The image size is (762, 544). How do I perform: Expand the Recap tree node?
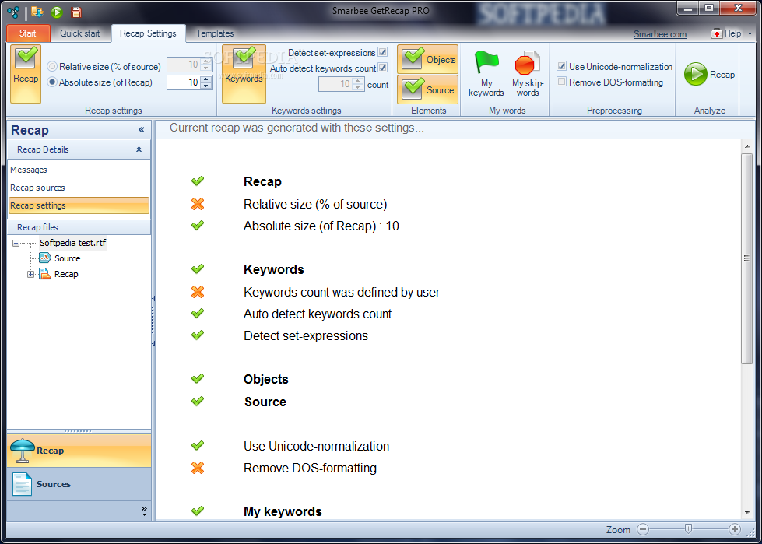[31, 275]
